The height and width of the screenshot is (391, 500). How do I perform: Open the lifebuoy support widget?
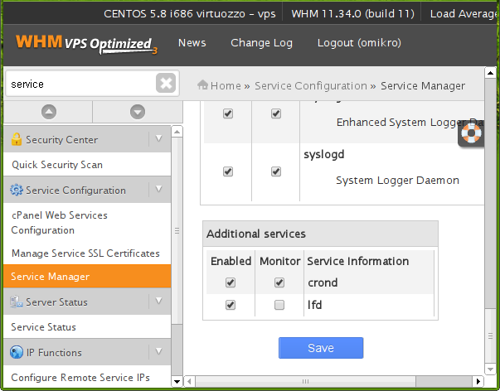tap(471, 133)
